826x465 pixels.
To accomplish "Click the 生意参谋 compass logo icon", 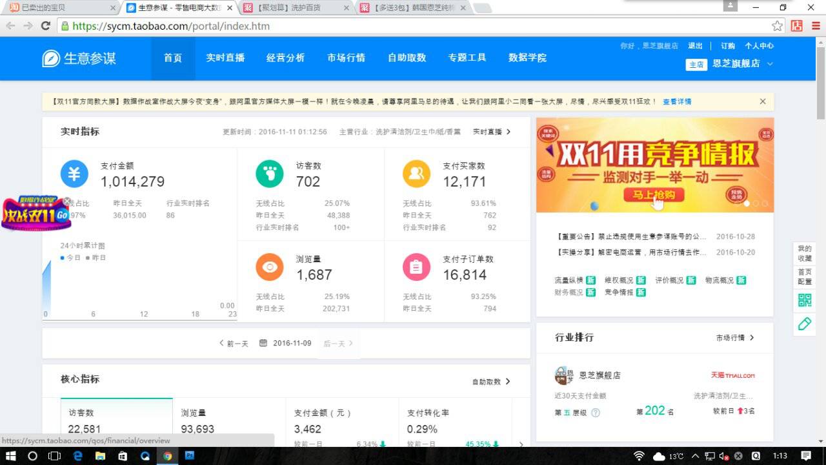I will [x=51, y=58].
